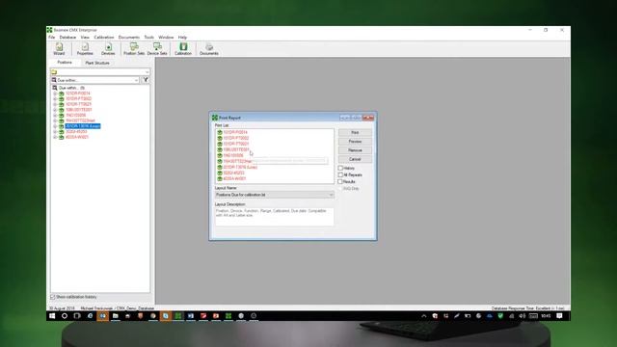Open Device Sets in the toolbar
The width and height of the screenshot is (617, 347).
pos(157,49)
